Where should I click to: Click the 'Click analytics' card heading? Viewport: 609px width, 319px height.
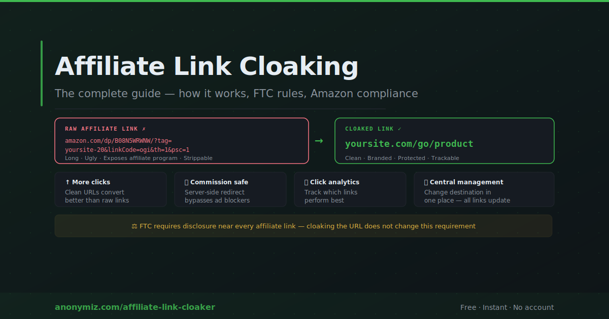[x=334, y=182]
